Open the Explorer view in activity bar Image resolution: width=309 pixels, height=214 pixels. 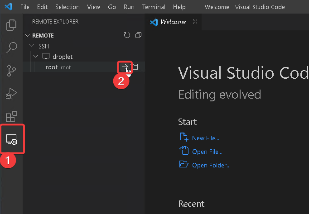11,25
